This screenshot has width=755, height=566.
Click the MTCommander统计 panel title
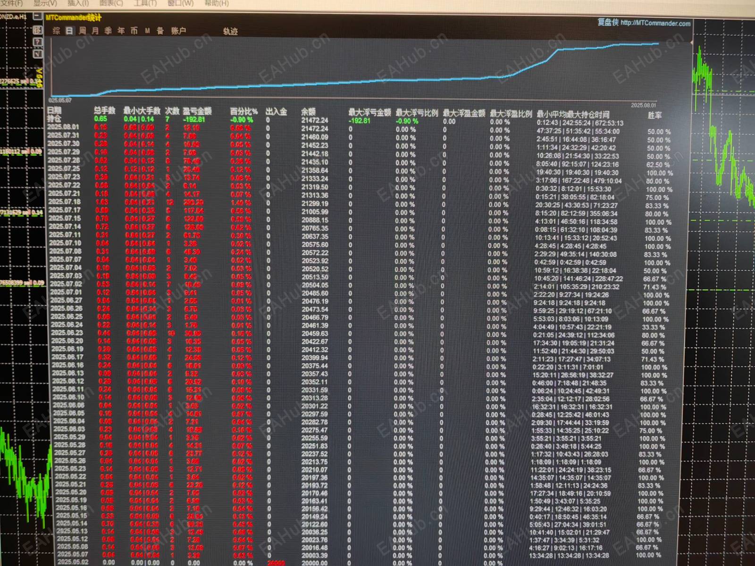pyautogui.click(x=74, y=17)
